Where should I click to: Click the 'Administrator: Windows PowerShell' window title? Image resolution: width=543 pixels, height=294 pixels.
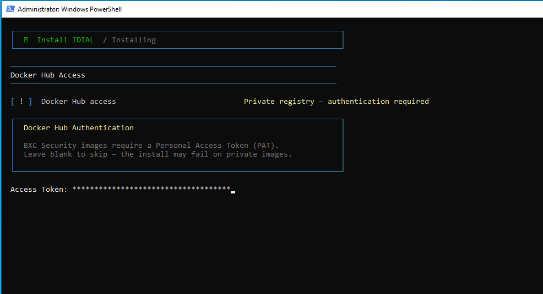click(x=69, y=9)
